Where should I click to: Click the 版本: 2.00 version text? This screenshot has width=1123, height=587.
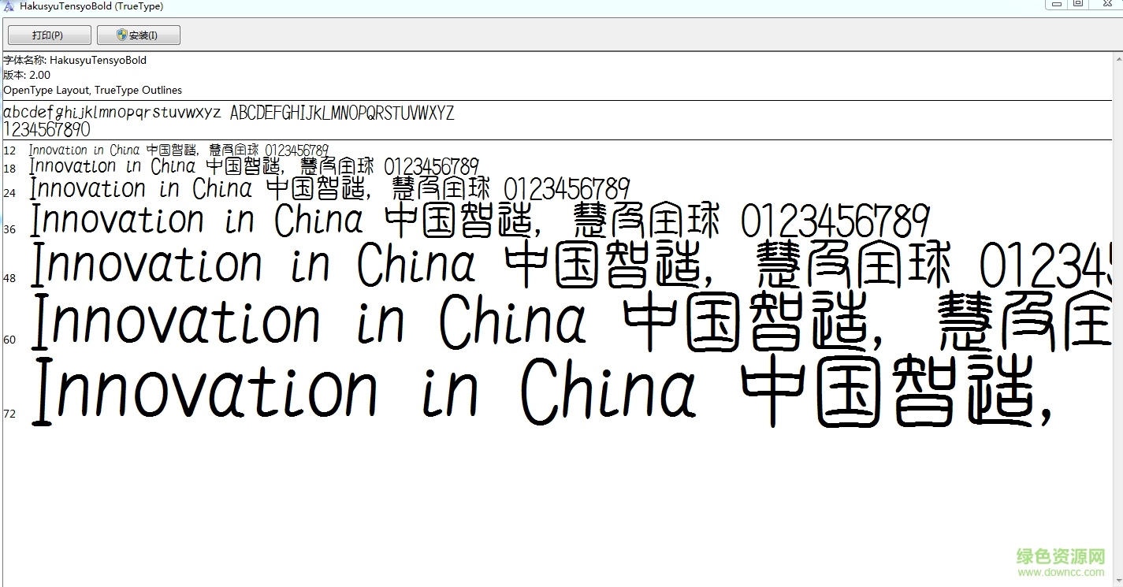(x=28, y=75)
